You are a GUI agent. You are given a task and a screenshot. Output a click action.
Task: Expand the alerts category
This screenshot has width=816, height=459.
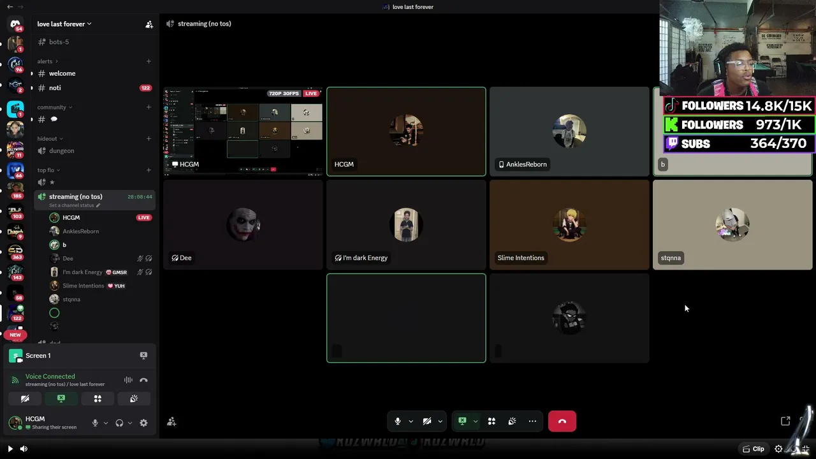[x=47, y=61]
